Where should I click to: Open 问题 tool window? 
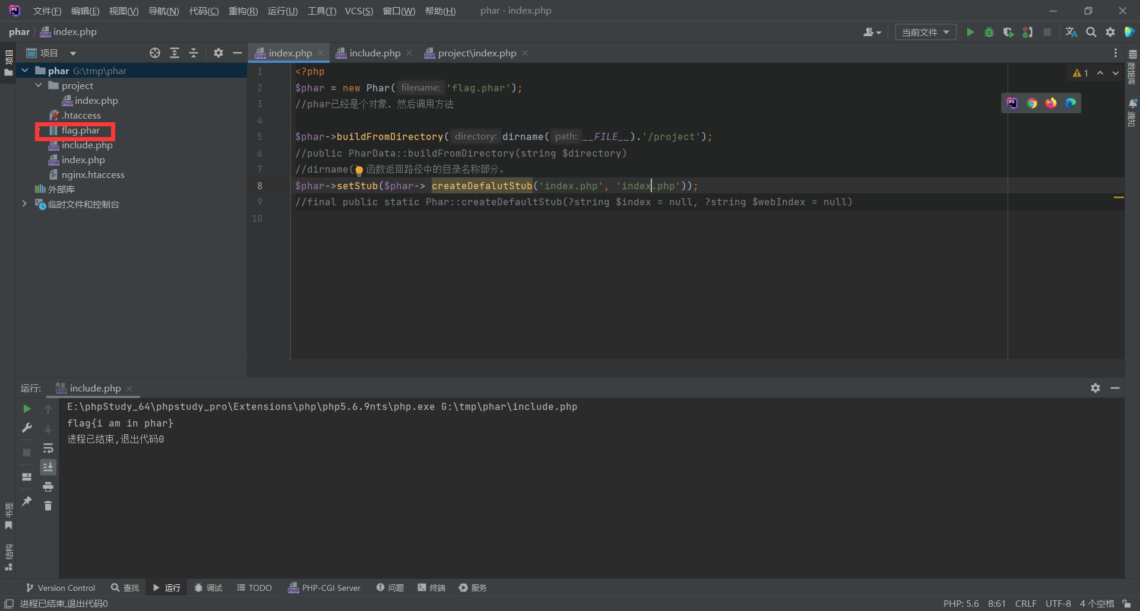[390, 588]
